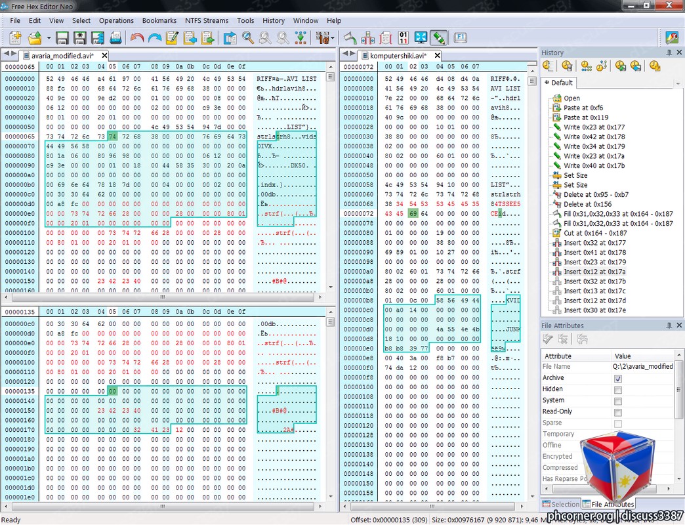Click the load history clock icon
Screen dimensions: 685x525
(x=636, y=66)
